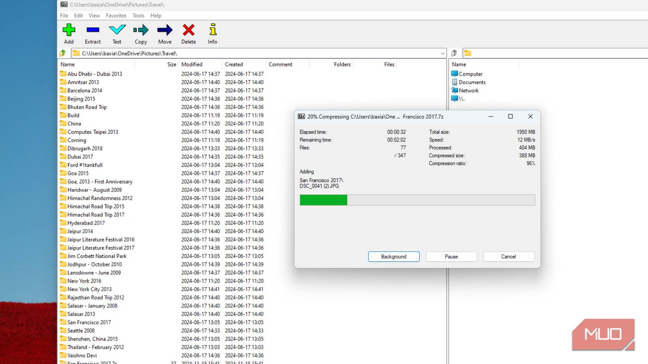Pause the compression process

(451, 256)
